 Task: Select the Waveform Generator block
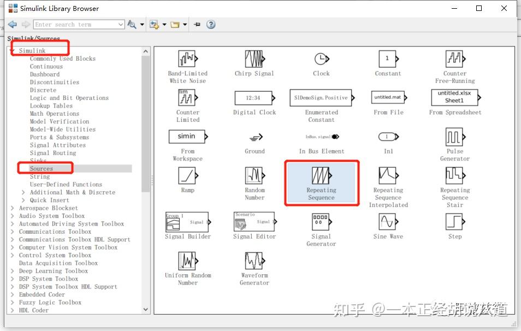tap(255, 261)
